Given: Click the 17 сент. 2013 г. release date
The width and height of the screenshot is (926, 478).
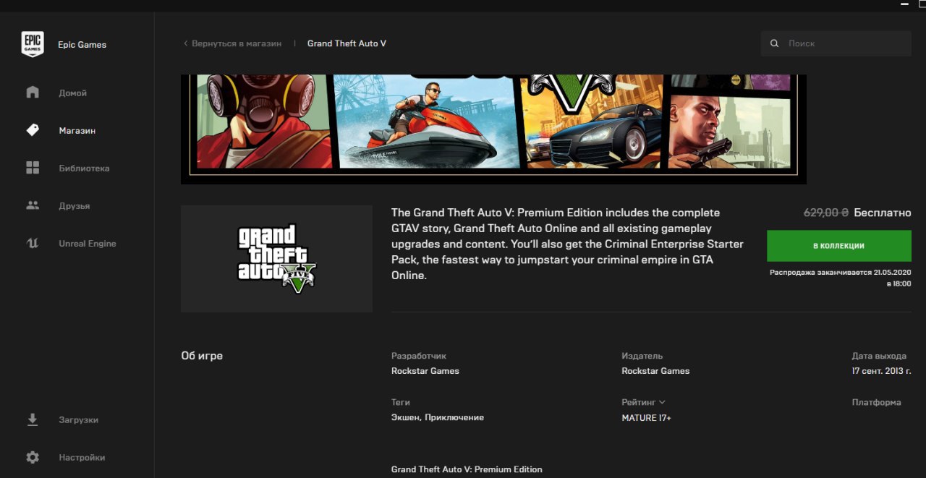Looking at the screenshot, I should pos(882,371).
